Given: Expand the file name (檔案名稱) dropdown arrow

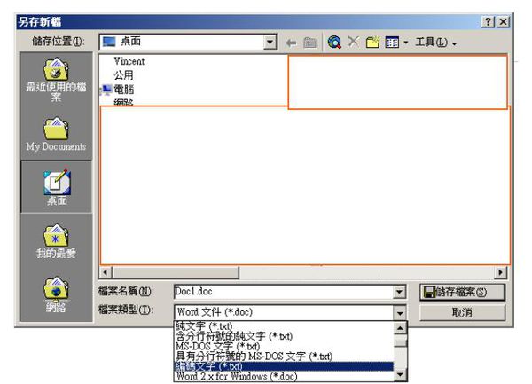Looking at the screenshot, I should tap(400, 292).
